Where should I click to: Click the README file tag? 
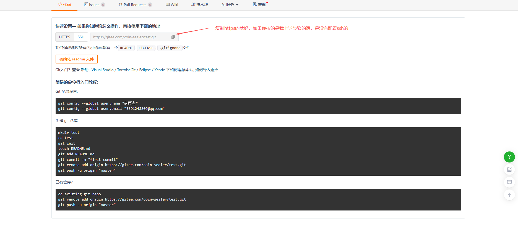[x=126, y=48]
